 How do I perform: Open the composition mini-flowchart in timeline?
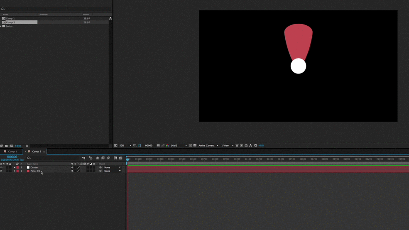pos(83,158)
